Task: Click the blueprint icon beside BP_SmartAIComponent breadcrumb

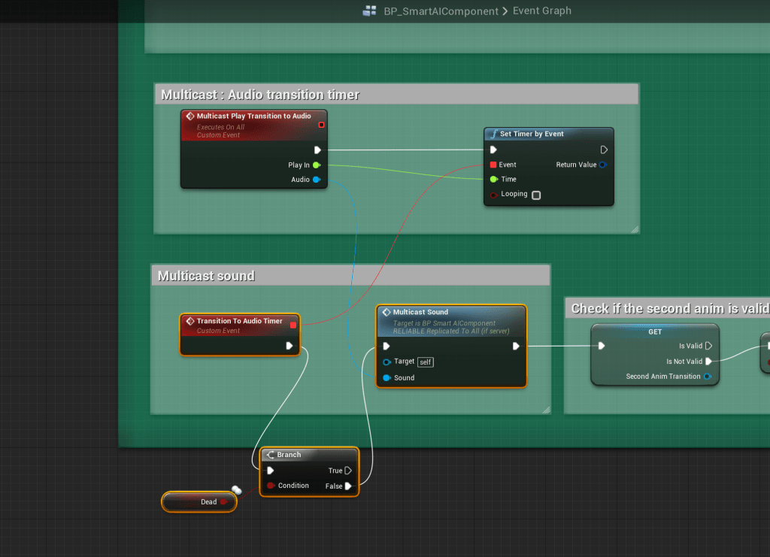Action: pyautogui.click(x=369, y=11)
